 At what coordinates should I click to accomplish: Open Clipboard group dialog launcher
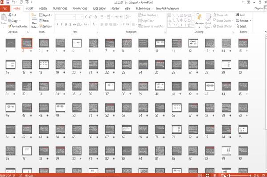click(x=28, y=32)
